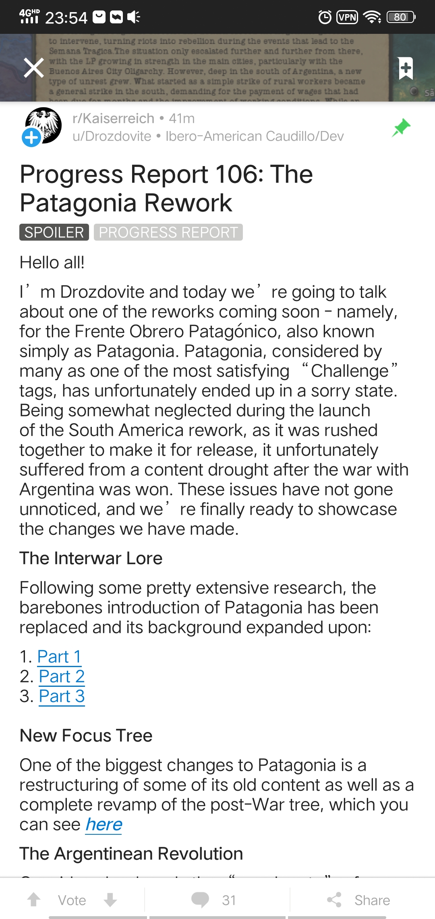This screenshot has height=919, width=435.
Task: Downvote the post with down arrow
Action: (110, 900)
